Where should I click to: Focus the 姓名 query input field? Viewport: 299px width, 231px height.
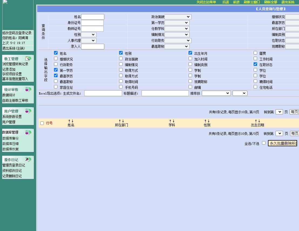tap(93, 17)
